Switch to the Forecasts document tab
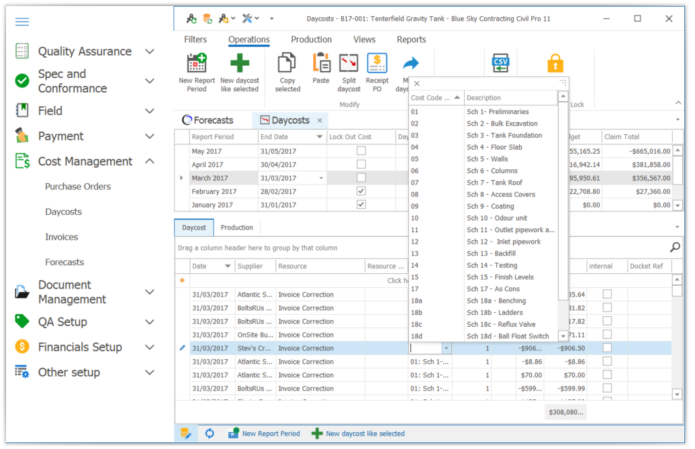 click(x=208, y=120)
